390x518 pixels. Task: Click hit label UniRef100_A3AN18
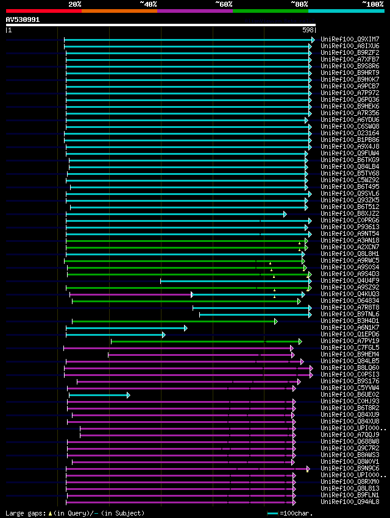pos(350,241)
